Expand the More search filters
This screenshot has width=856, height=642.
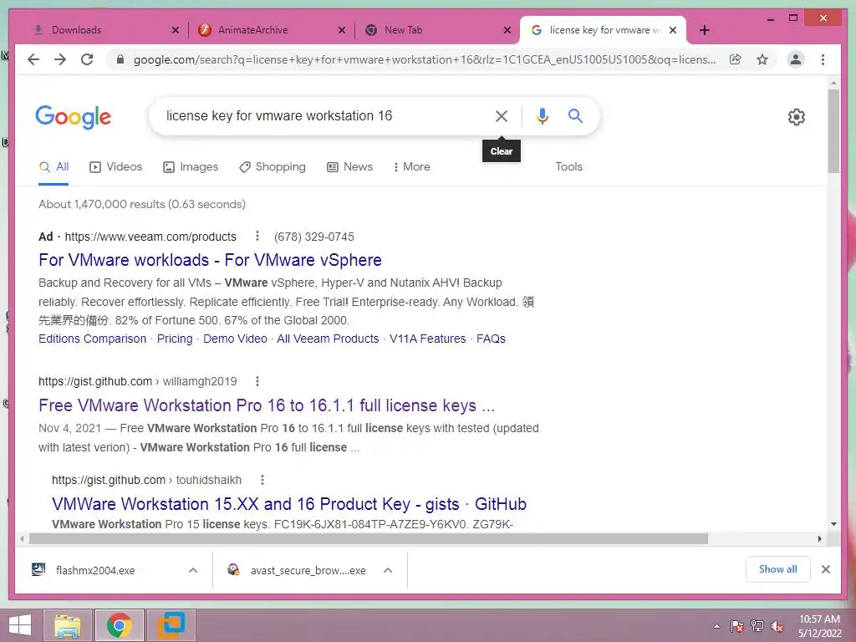(x=411, y=166)
